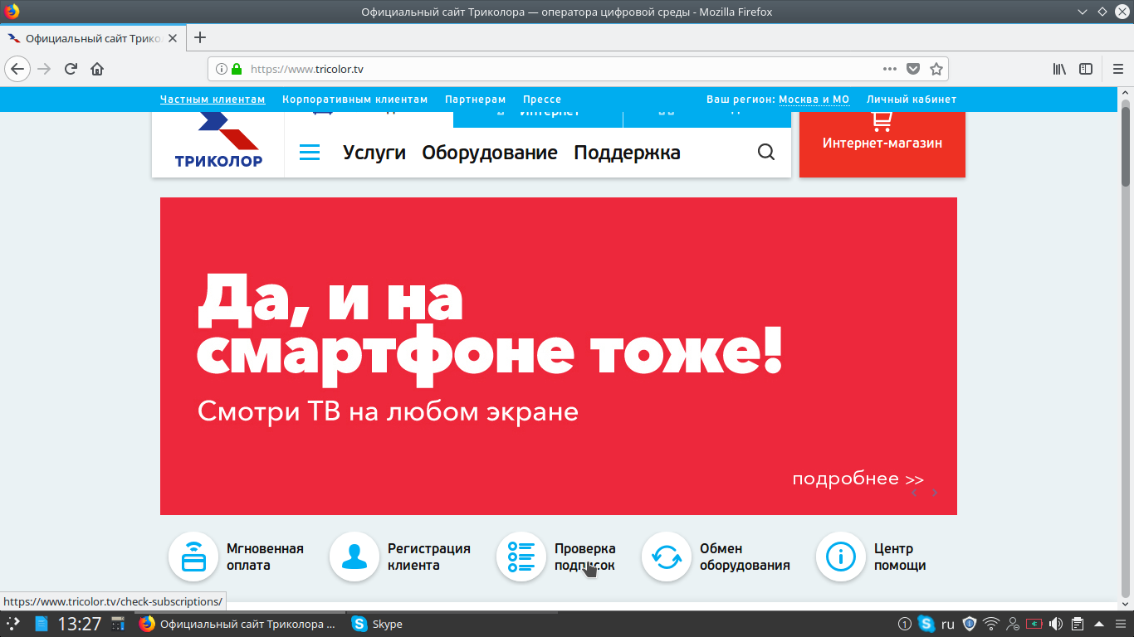This screenshot has height=637, width=1134.
Task: Reload the page in Firefox
Action: click(71, 69)
